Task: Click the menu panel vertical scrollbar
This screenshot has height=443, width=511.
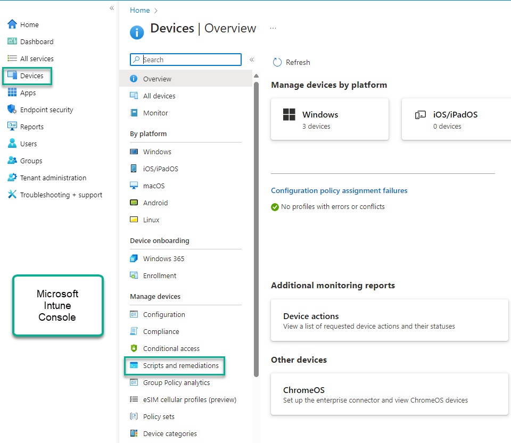Action: (256, 229)
